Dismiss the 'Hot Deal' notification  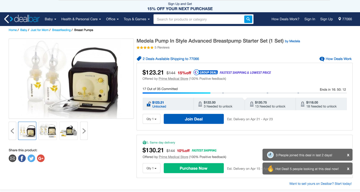348,169
